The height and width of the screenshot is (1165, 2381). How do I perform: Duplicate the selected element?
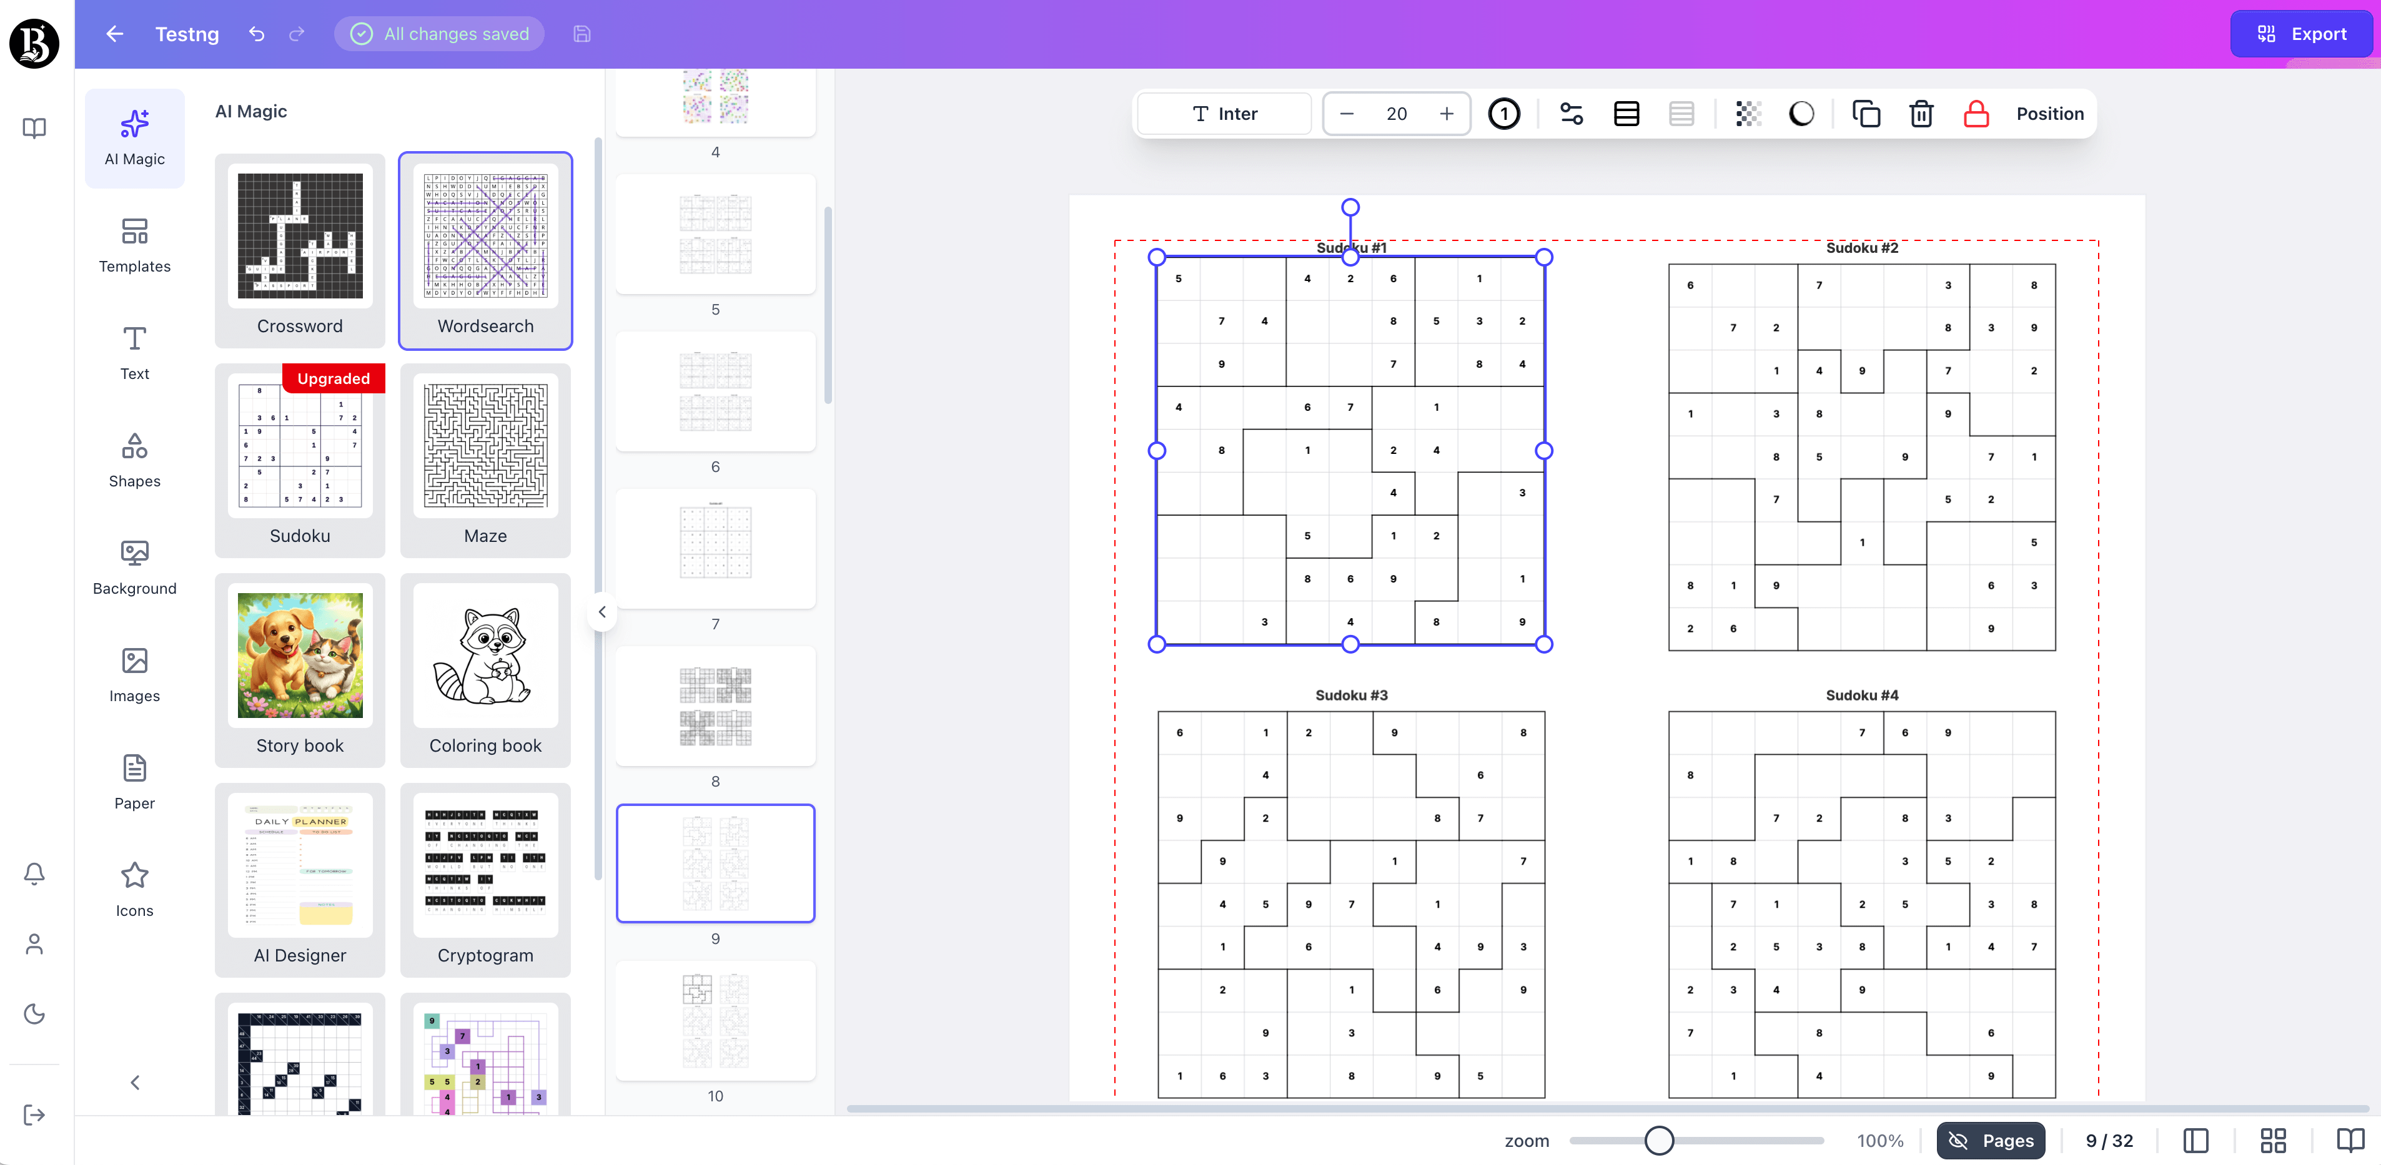[1865, 114]
